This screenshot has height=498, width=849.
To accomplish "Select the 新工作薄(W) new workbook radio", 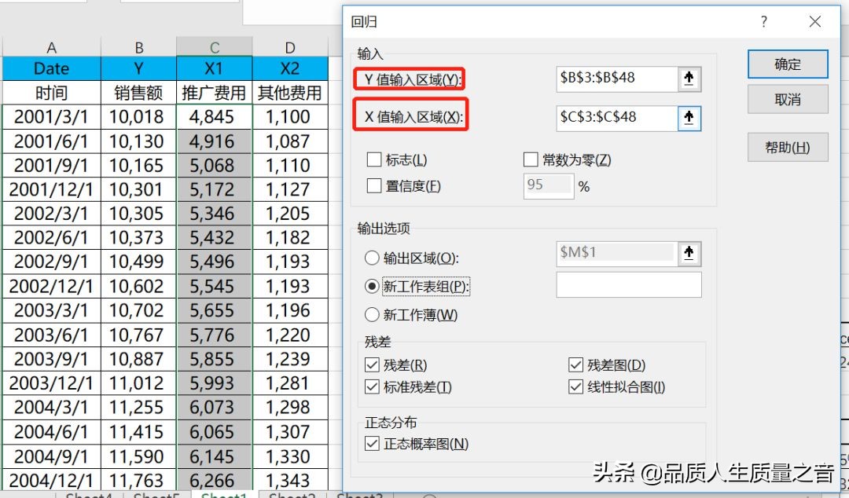I will (372, 314).
